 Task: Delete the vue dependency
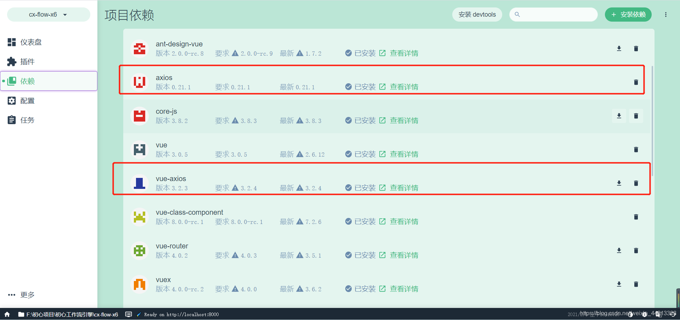[636, 150]
